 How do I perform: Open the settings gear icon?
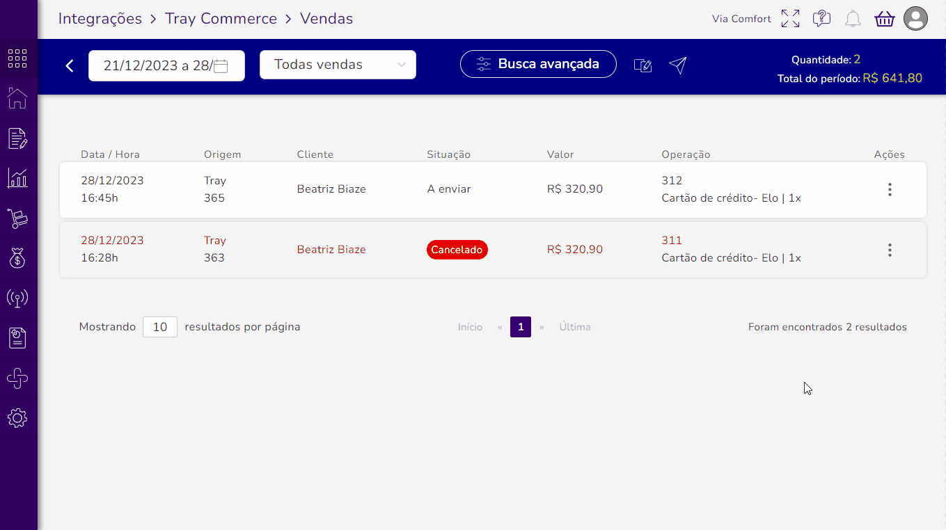pyautogui.click(x=17, y=418)
